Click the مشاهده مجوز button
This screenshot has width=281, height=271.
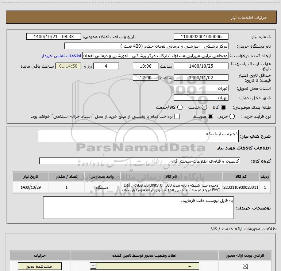pos(40,266)
